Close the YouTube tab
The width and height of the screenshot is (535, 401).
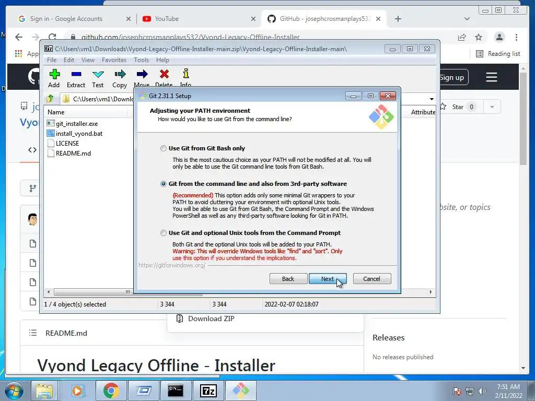coord(253,19)
